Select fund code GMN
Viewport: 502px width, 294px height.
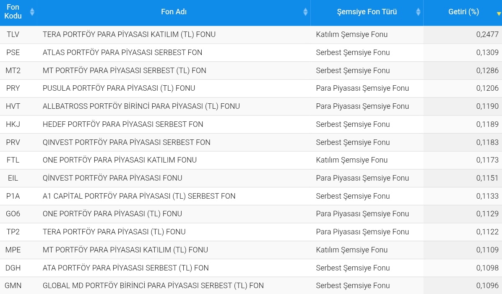click(13, 285)
